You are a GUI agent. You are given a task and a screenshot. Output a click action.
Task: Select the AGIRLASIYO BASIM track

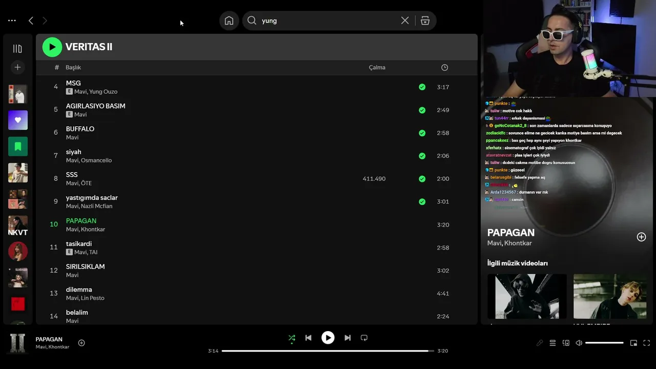coord(96,106)
